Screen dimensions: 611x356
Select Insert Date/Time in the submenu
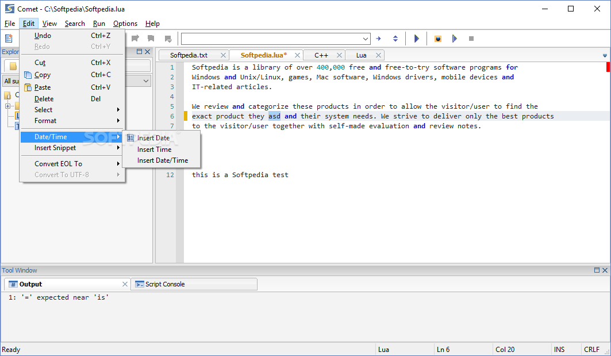point(162,160)
